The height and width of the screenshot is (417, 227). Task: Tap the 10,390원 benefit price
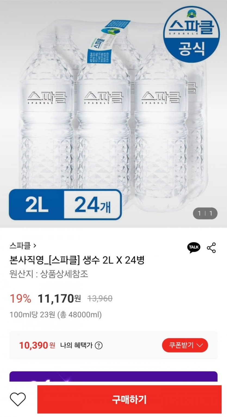(x=37, y=346)
